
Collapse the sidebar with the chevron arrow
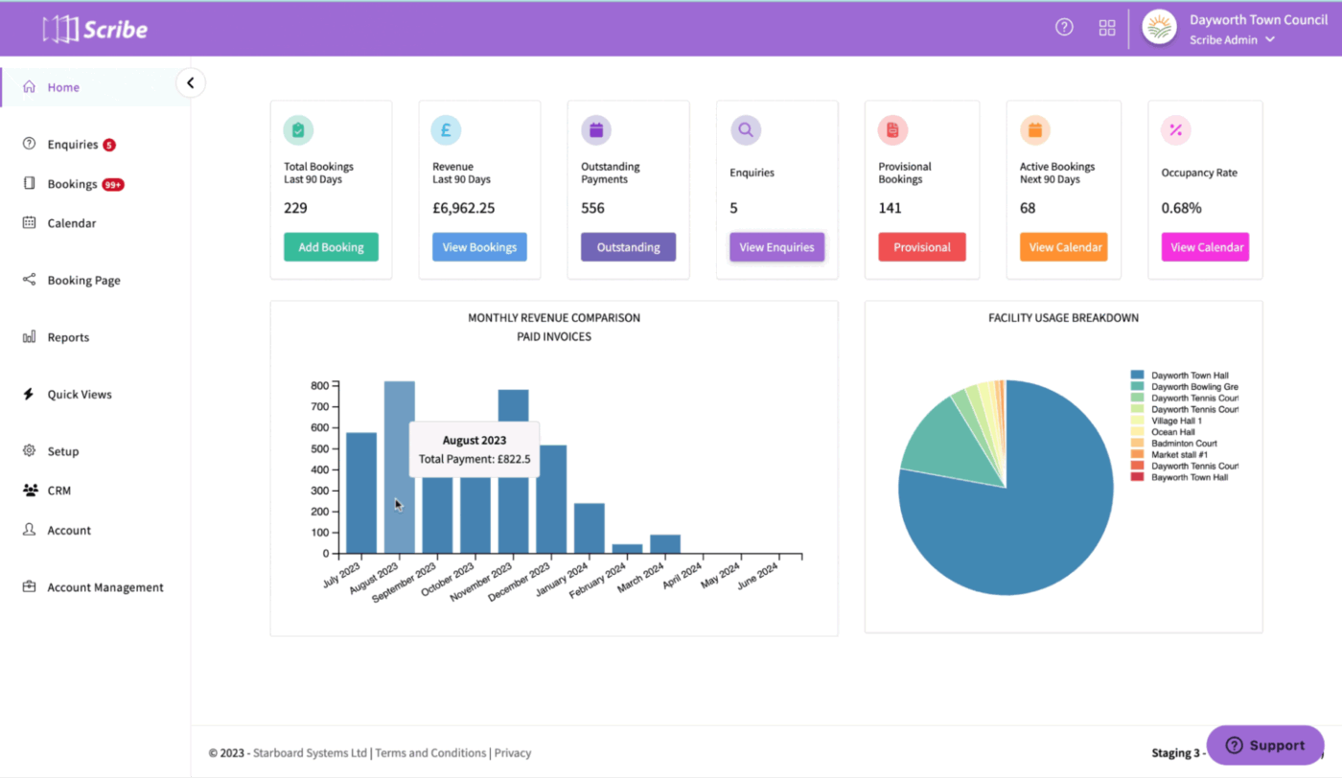(x=191, y=82)
